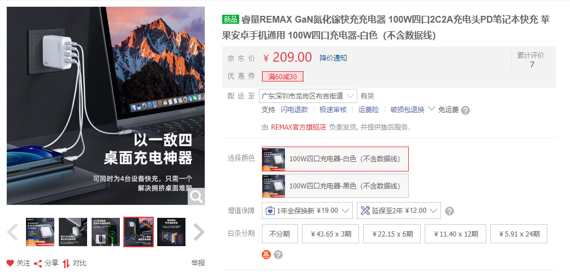This screenshot has width=570, height=275.
Task: Choose the 不分期 installment option
Action: [x=279, y=234]
